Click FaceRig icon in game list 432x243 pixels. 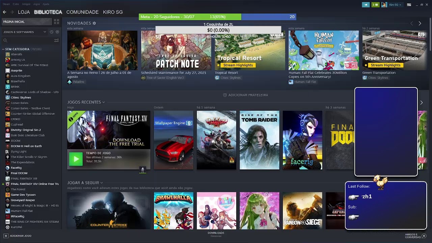pyautogui.click(x=8, y=168)
